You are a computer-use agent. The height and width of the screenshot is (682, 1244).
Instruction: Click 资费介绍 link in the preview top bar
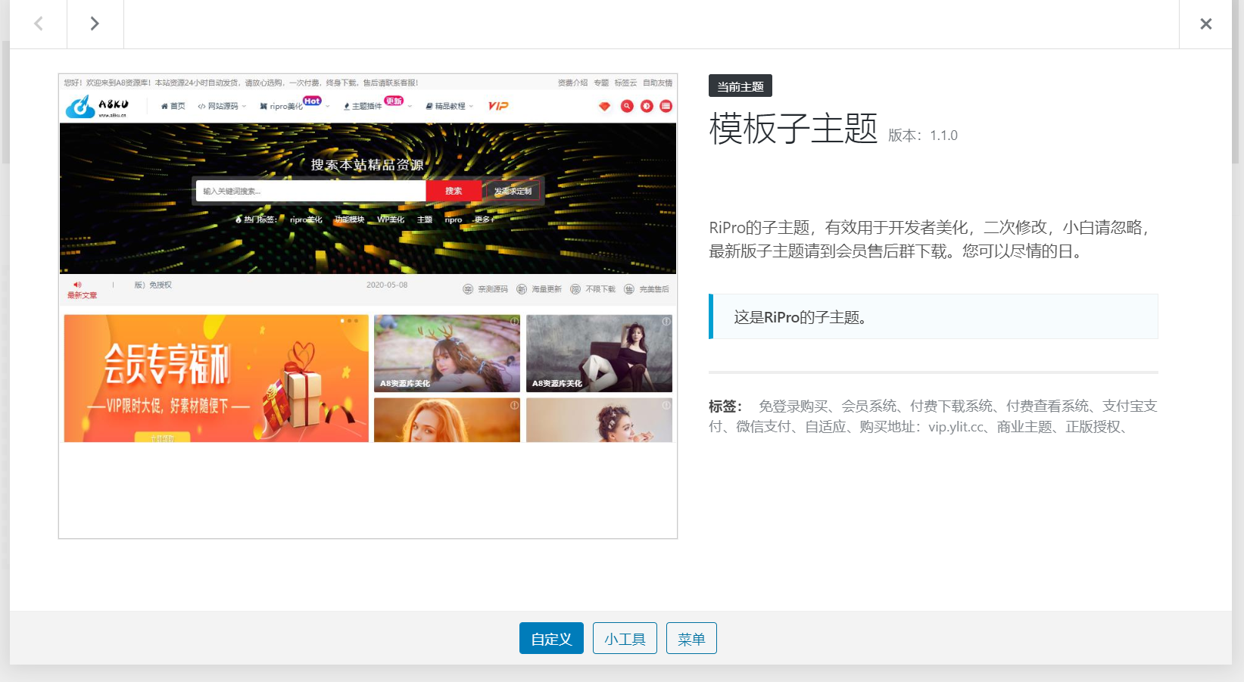coord(572,83)
